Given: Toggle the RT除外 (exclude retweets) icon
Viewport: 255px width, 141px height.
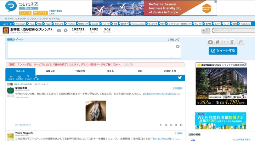Looking at the screenshot, I should (x=11, y=78).
